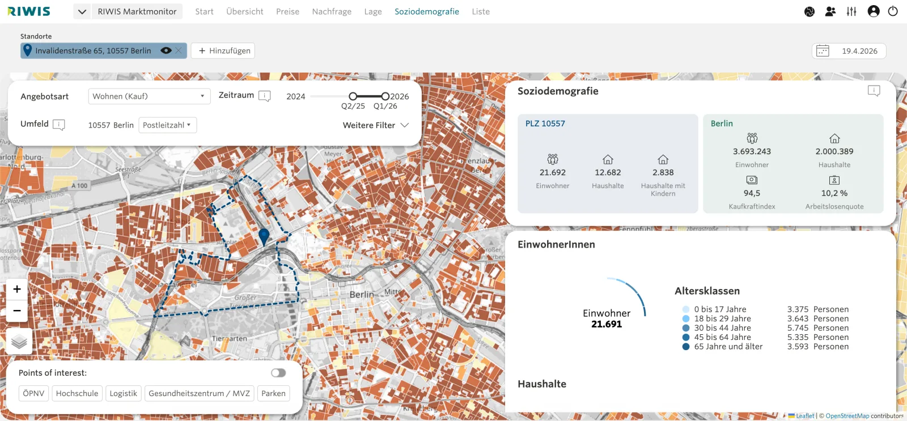Viewport: 907px width, 421px height.
Task: Click the PLZ 10557 card heading
Action: [545, 124]
